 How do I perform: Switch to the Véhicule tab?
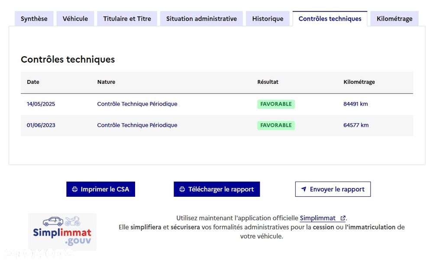pos(75,19)
